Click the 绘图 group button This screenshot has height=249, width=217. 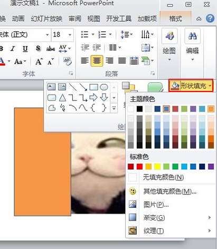pyautogui.click(x=169, y=45)
